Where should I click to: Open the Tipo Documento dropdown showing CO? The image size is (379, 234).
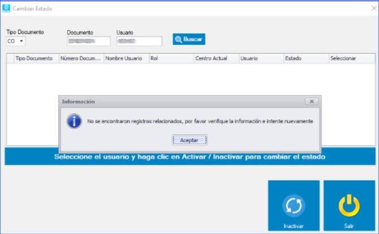pyautogui.click(x=16, y=41)
